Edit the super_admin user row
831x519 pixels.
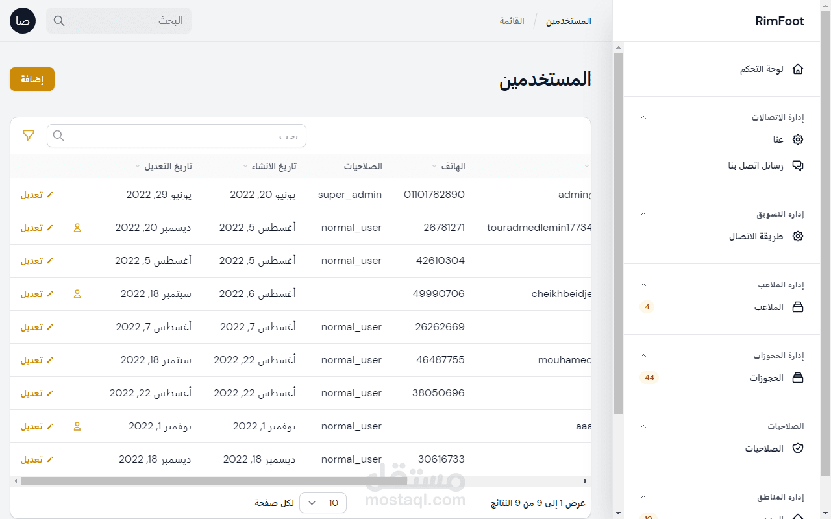pos(37,195)
